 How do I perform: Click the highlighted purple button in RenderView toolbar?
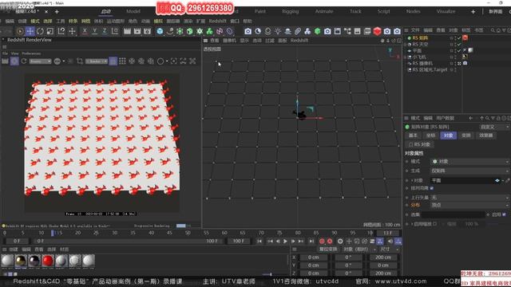point(14,61)
